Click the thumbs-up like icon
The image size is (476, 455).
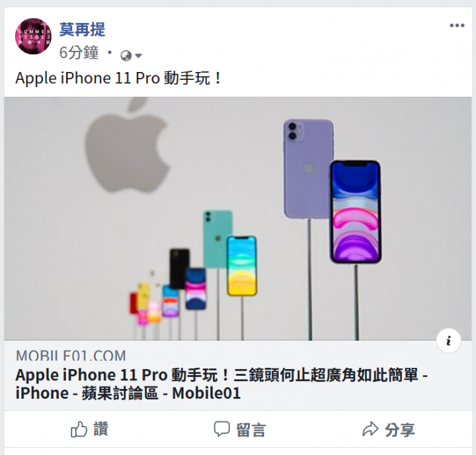point(79,429)
